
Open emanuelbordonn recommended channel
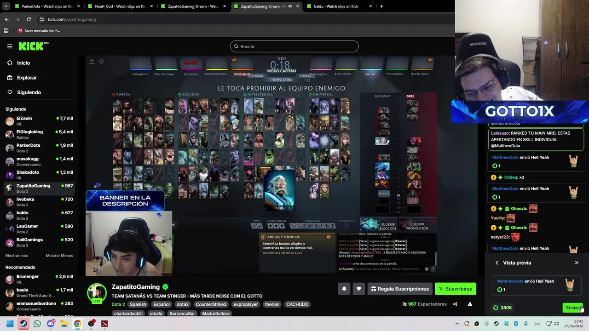[x=39, y=306]
